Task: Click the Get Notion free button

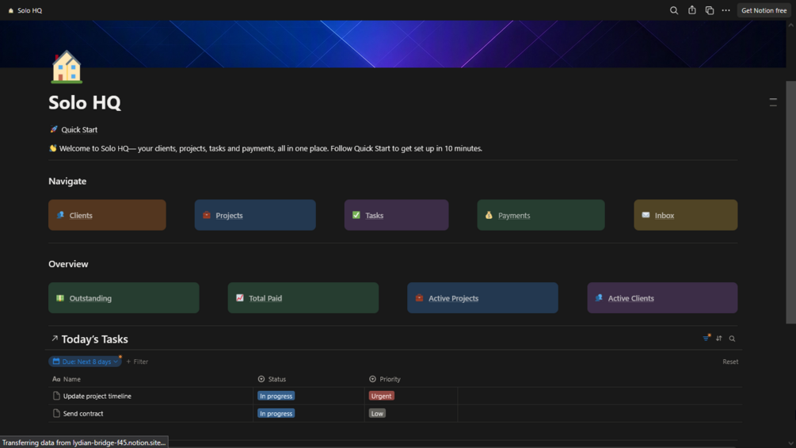Action: pos(764,10)
